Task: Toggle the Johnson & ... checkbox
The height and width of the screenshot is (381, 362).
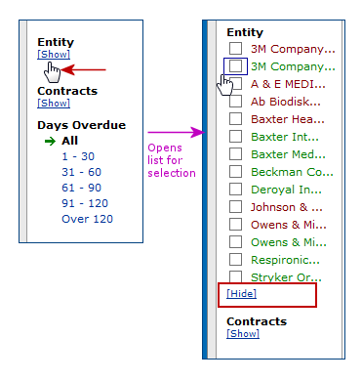Action: (235, 207)
